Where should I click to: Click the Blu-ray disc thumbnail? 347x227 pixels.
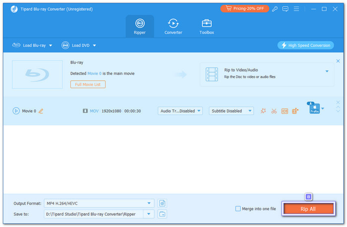(x=37, y=74)
